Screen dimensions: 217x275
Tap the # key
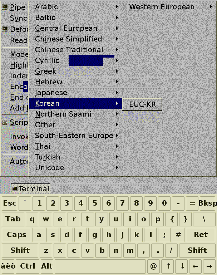click(x=178, y=235)
